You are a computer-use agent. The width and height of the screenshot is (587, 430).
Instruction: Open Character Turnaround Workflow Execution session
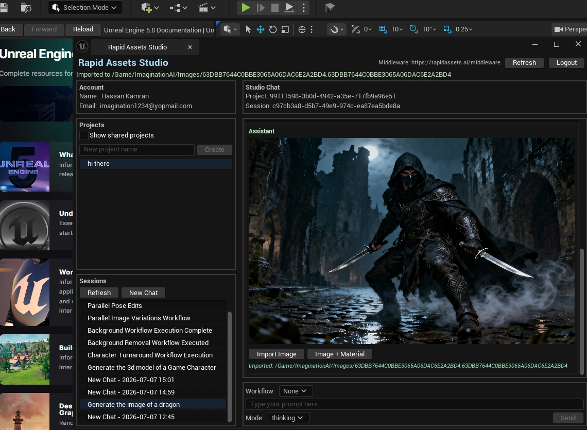[x=153, y=355]
